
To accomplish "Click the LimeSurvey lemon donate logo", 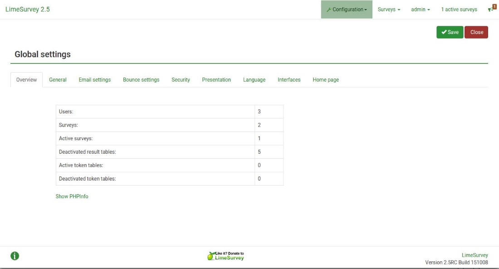I will 225,256.
